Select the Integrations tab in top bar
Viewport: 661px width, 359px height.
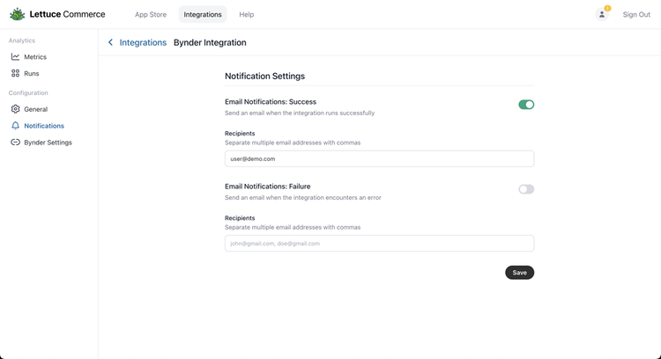(x=203, y=14)
